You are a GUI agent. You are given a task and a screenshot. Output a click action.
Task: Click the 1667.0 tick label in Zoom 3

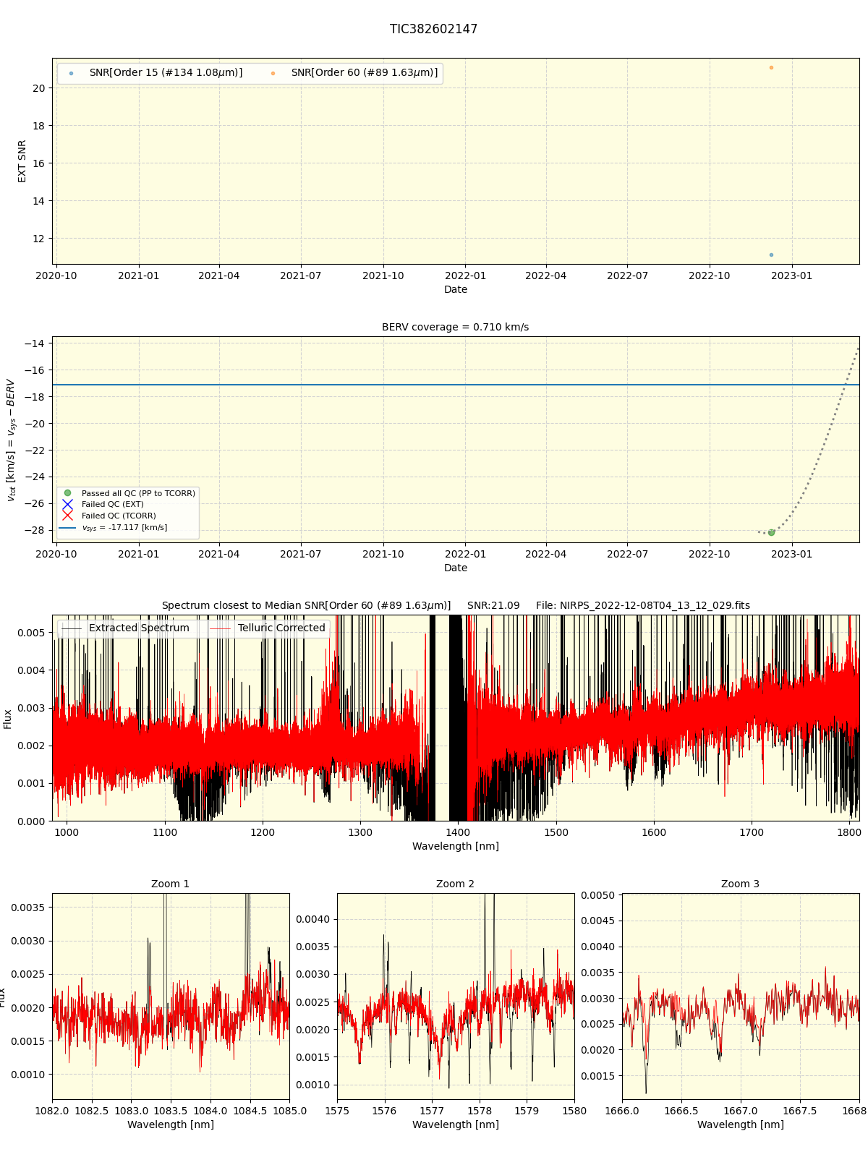pos(741,1110)
